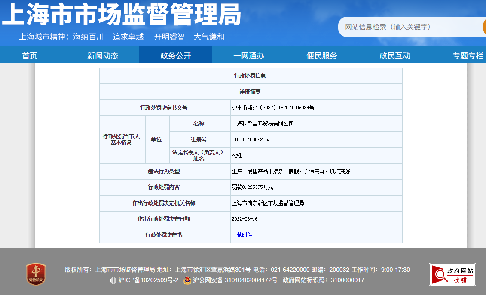486x295 pixels.
Task: Click the 详情摘要 summary row
Action: [x=251, y=92]
